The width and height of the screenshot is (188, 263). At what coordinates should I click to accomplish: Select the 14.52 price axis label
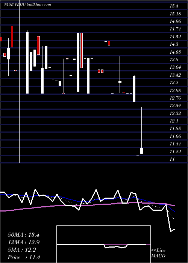pos(175,37)
